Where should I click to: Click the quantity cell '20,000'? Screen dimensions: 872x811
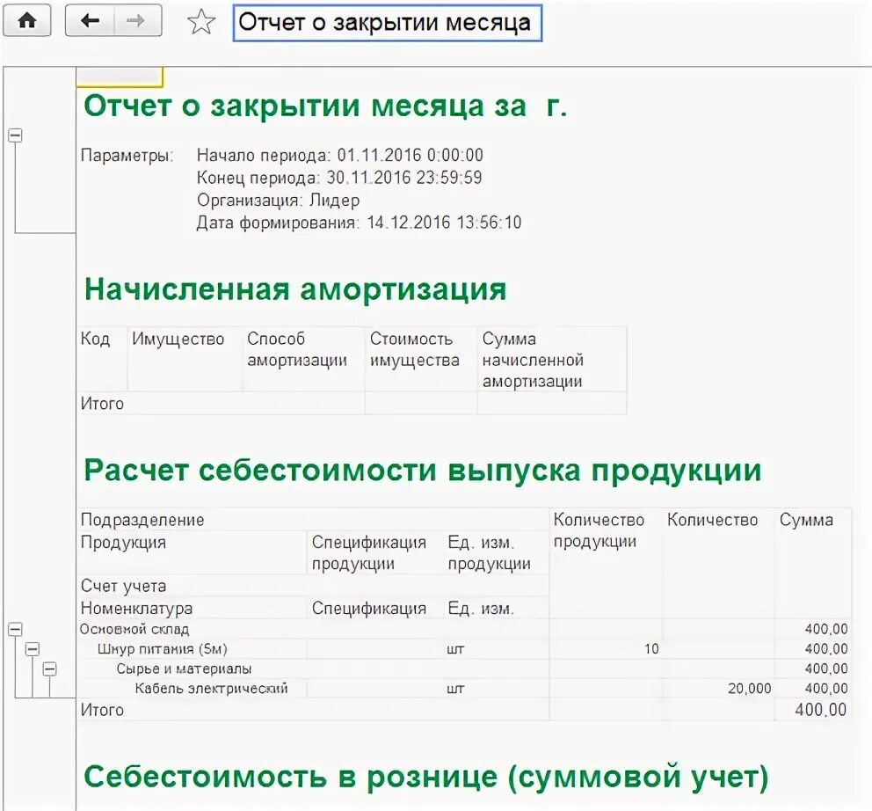click(718, 689)
